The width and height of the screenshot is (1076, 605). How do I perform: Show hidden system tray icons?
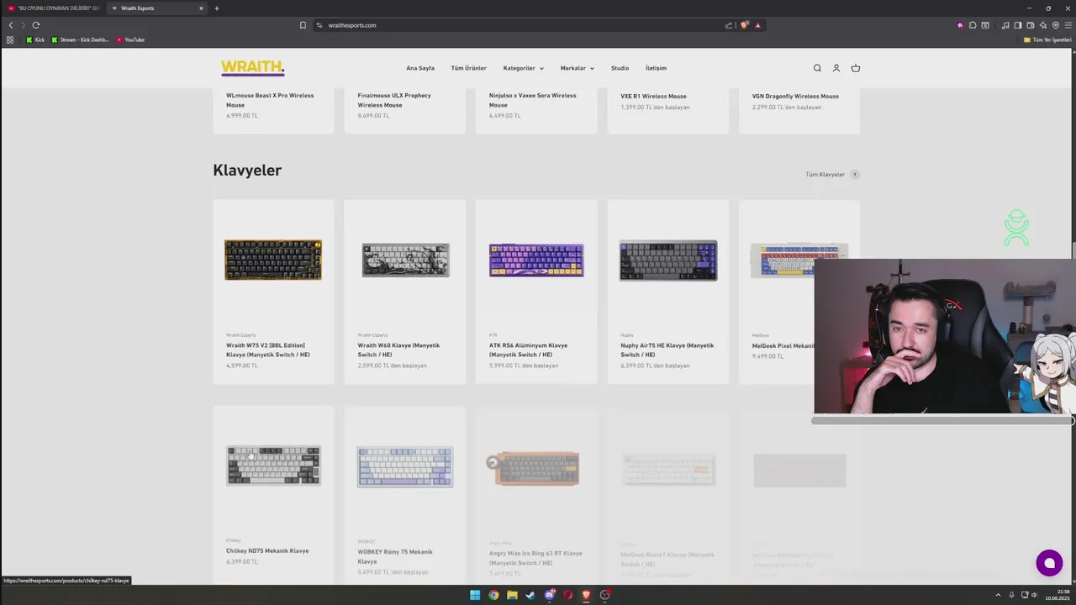pos(998,595)
